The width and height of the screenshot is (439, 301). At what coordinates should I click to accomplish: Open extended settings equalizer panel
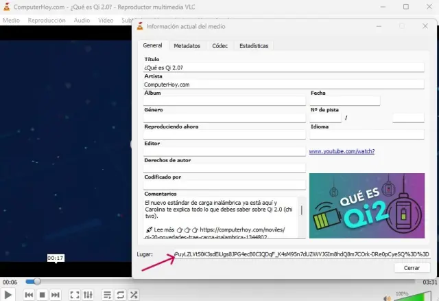coord(88,295)
